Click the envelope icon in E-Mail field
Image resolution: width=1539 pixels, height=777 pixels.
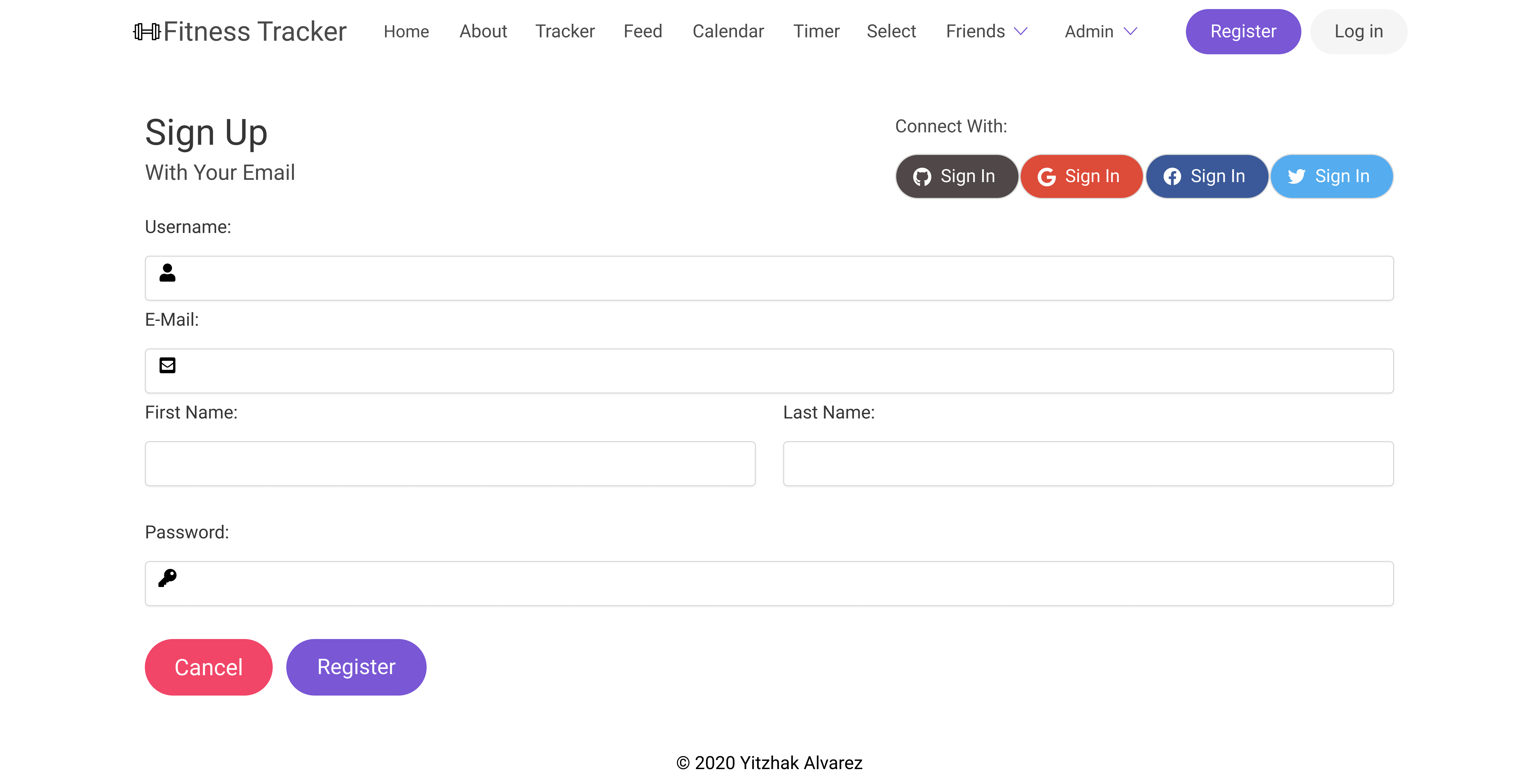coord(167,366)
